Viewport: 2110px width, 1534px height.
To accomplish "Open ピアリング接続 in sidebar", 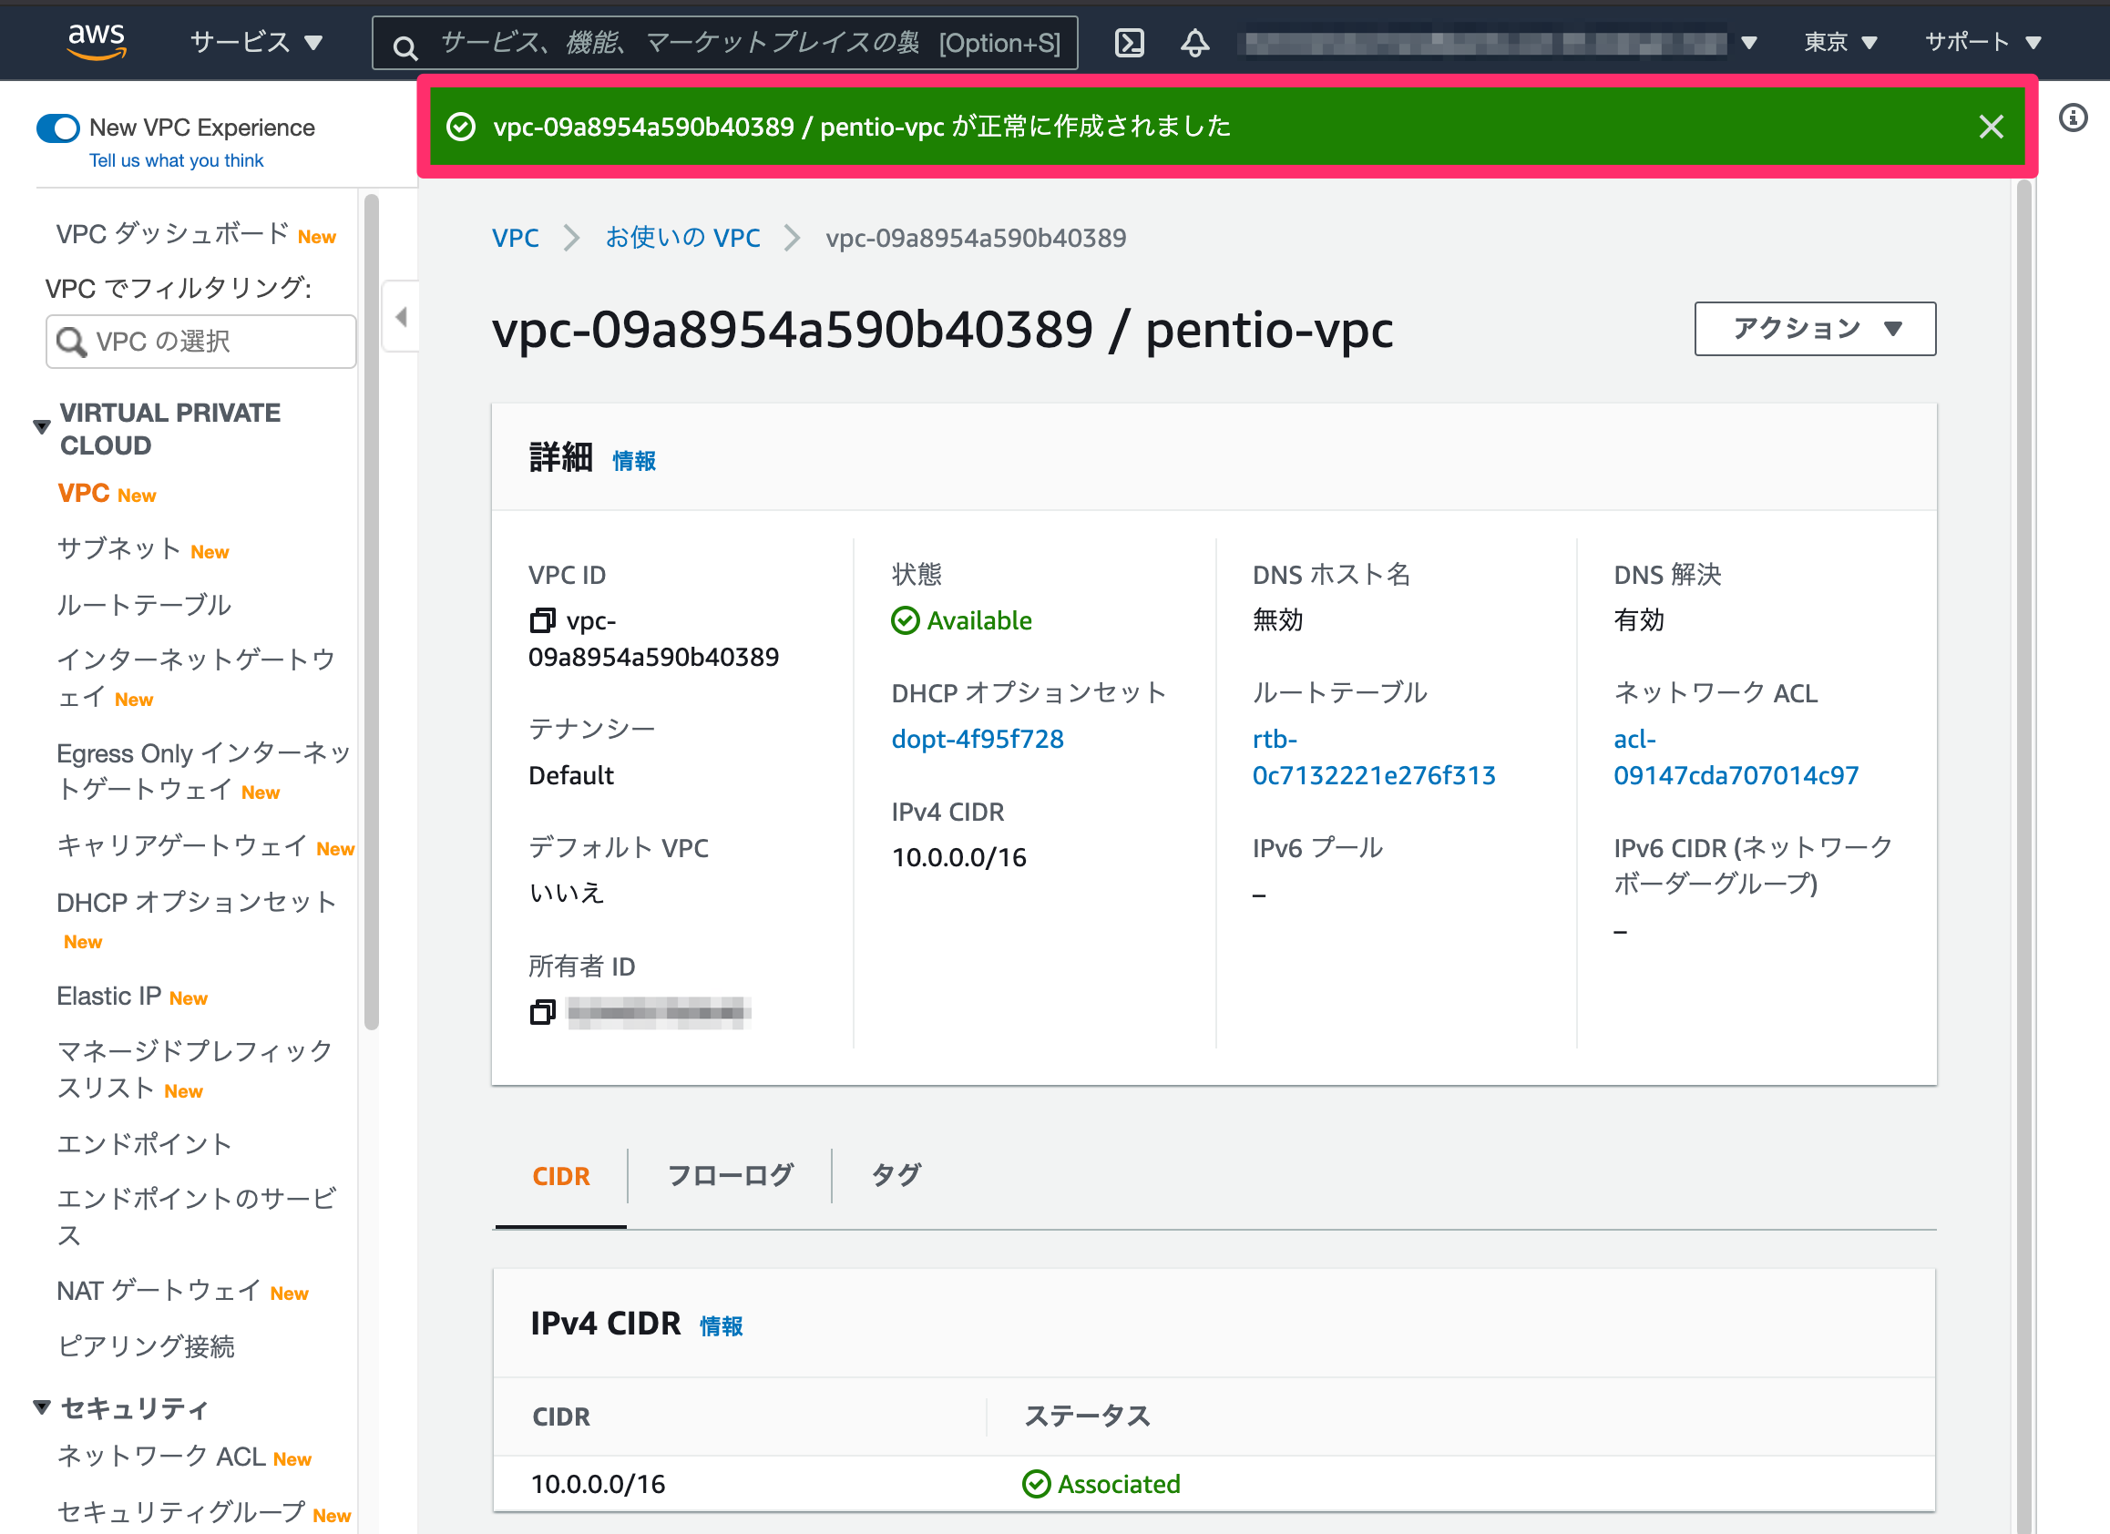I will tap(145, 1346).
